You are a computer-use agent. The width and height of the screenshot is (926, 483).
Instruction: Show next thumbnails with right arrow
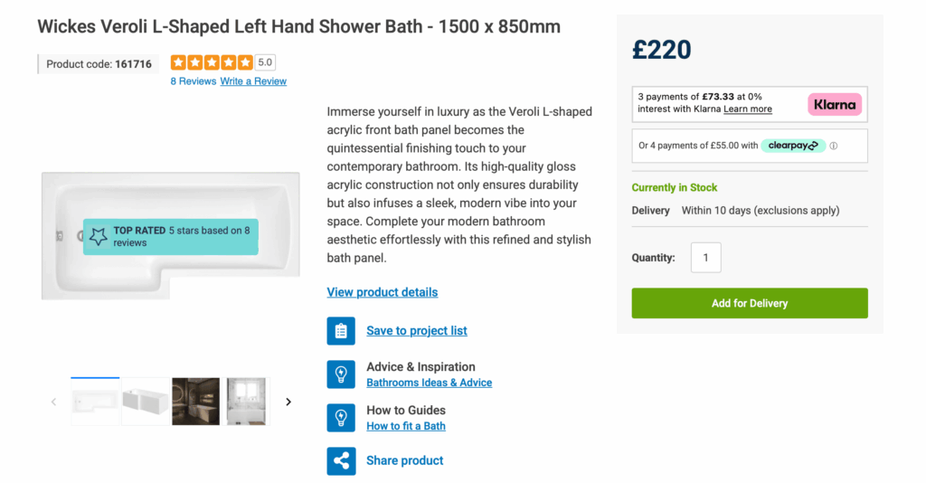tap(288, 402)
